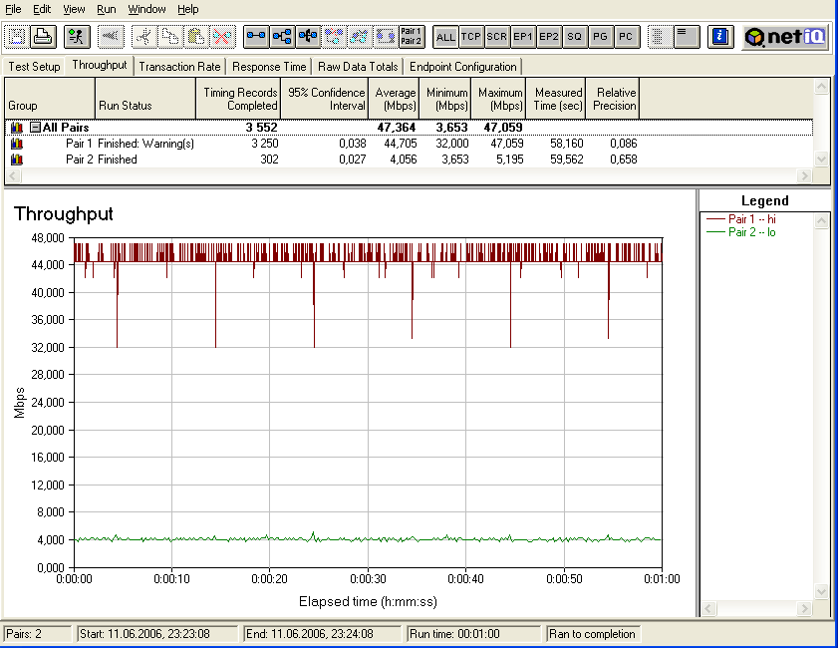Toggle the ALL filter button

click(x=445, y=37)
